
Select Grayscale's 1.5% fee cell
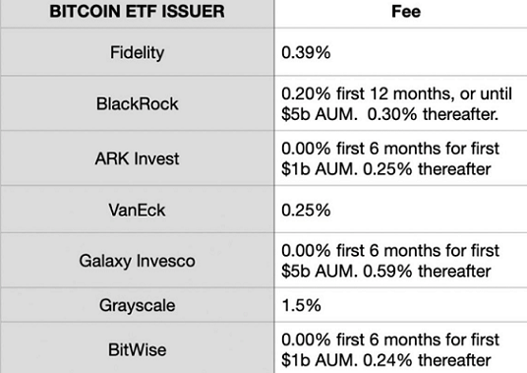tap(400, 305)
